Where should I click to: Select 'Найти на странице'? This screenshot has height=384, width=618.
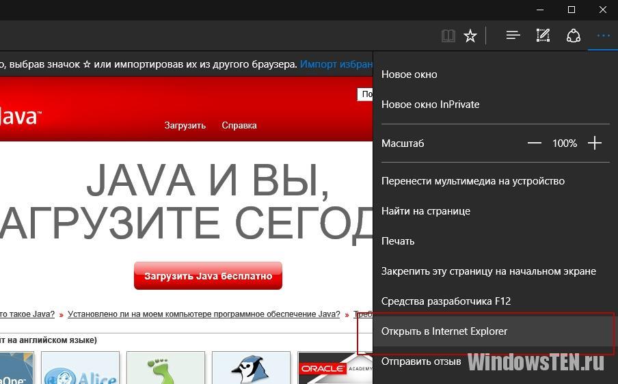(x=495, y=211)
